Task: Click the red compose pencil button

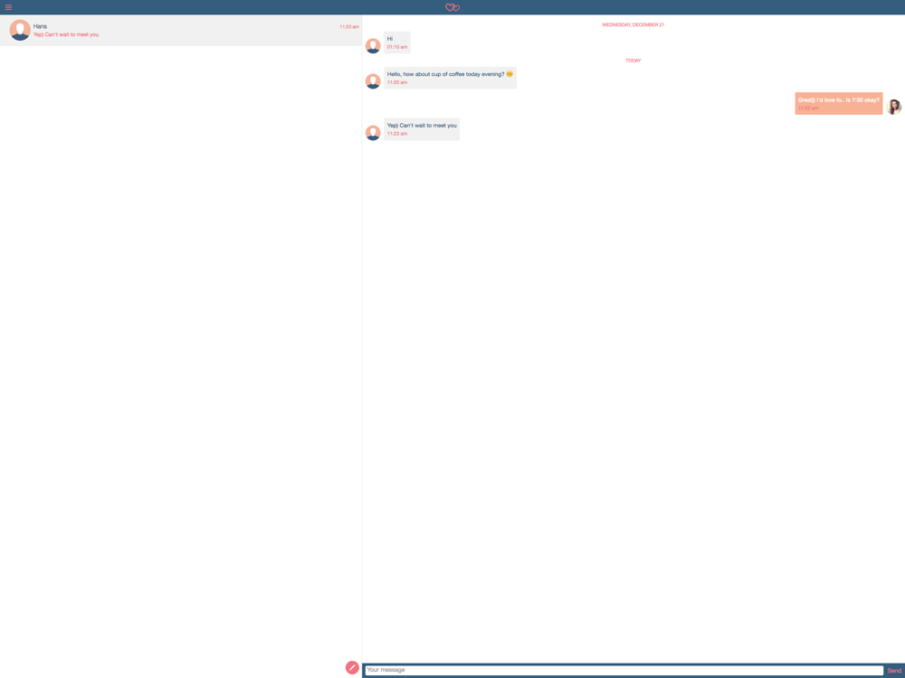Action: [352, 667]
